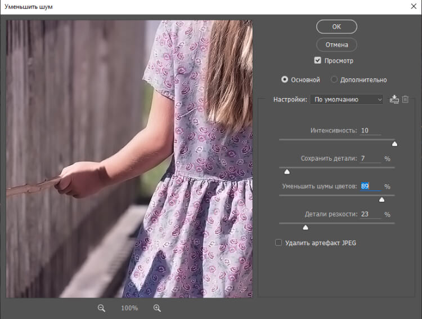The width and height of the screenshot is (422, 319).
Task: Toggle the Просмотр checkbox
Action: click(x=318, y=60)
